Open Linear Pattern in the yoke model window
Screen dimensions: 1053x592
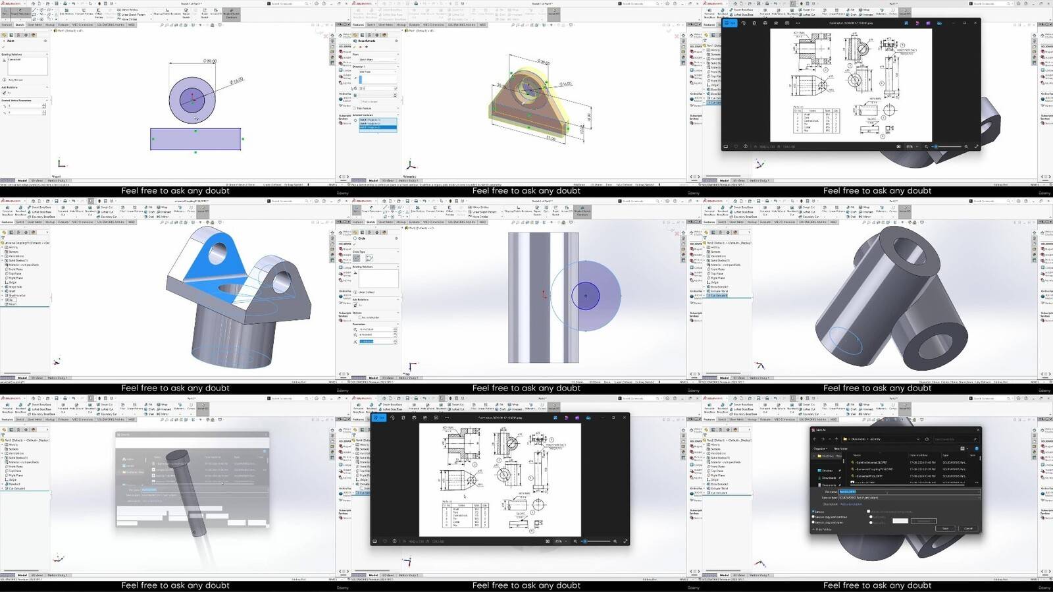click(135, 209)
